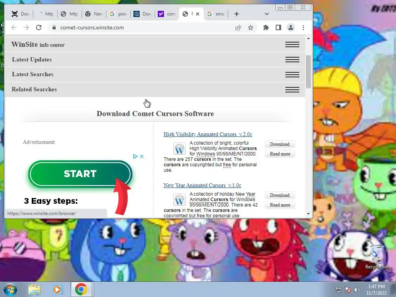Click Read more for New Year Animated Cursors

coord(280,205)
